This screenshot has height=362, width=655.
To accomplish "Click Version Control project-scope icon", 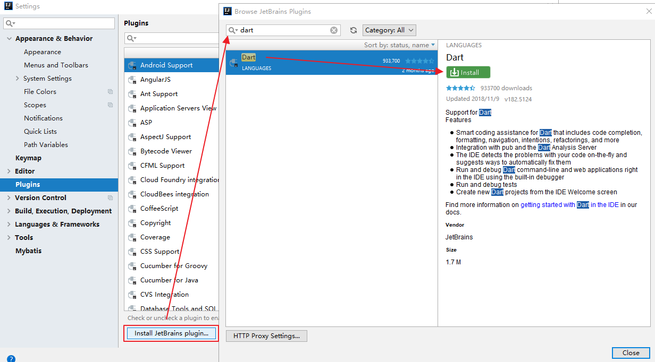I will point(110,198).
